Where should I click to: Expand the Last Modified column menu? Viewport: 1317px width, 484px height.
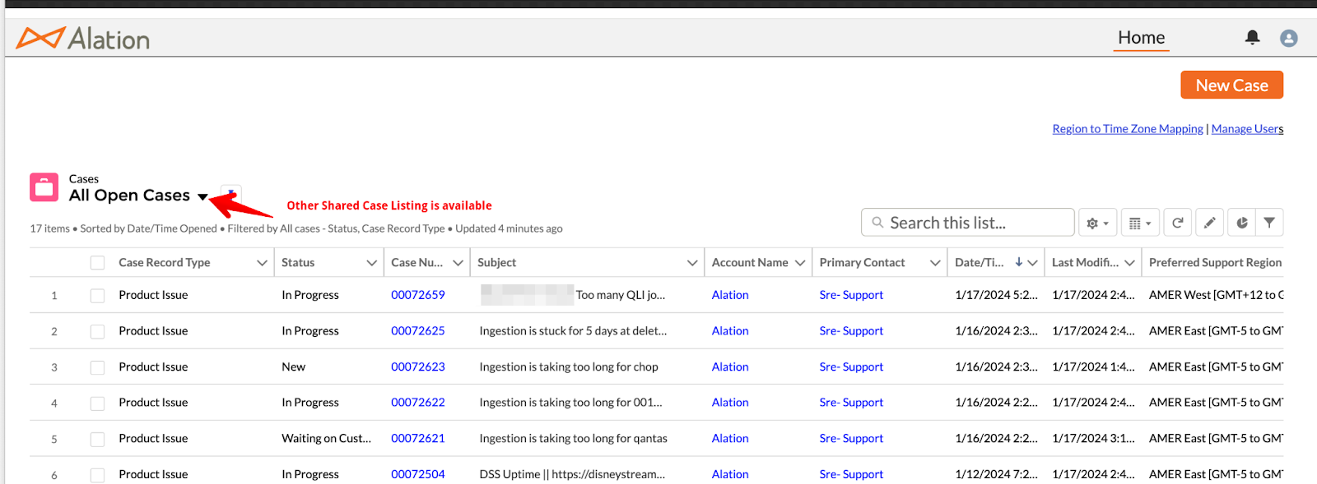pos(1129,263)
